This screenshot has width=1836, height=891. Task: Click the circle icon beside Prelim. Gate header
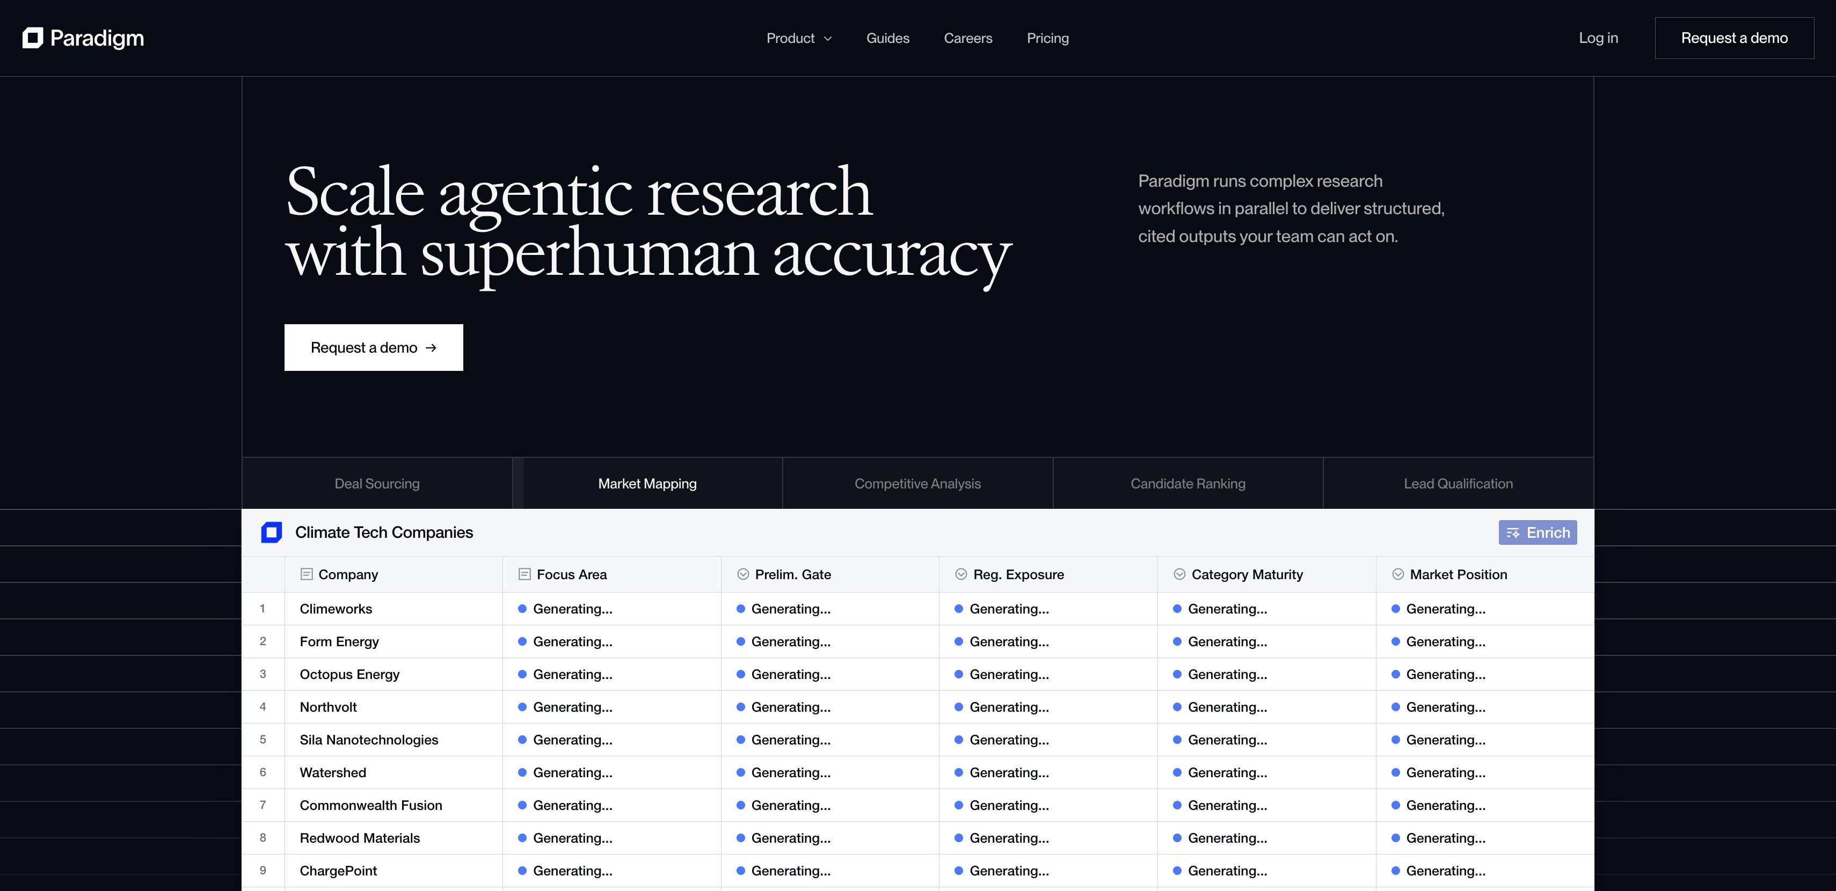742,574
